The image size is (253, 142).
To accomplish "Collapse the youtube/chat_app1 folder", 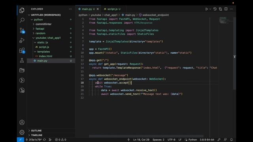I will pyautogui.click(x=51, y=38).
